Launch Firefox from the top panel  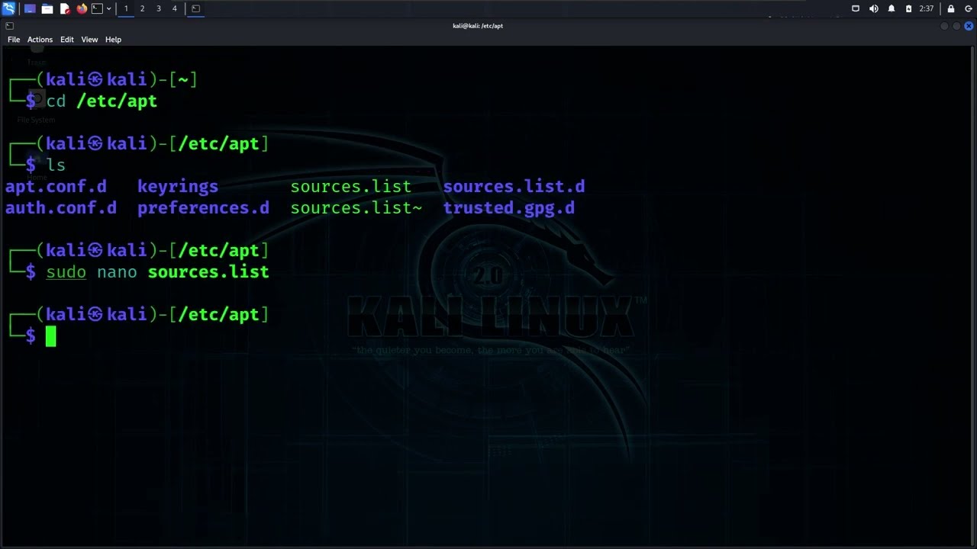[x=82, y=8]
